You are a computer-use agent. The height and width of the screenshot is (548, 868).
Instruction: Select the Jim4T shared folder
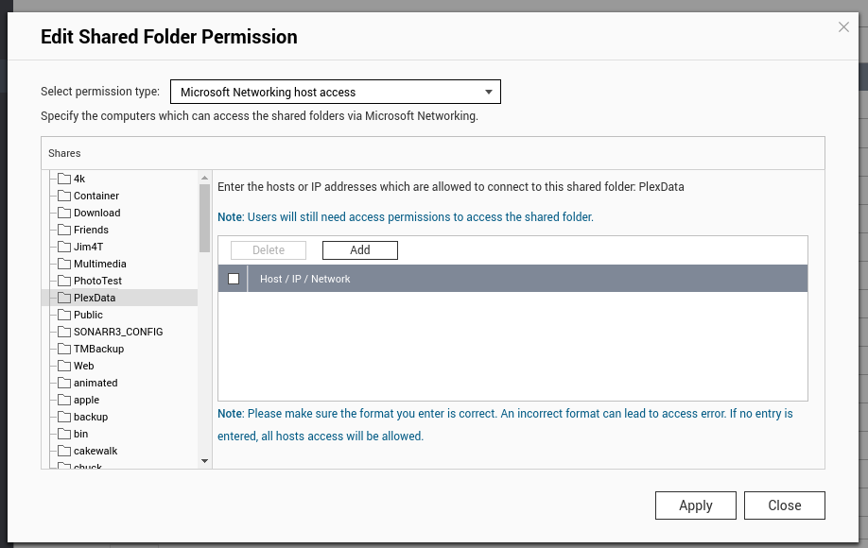point(89,247)
